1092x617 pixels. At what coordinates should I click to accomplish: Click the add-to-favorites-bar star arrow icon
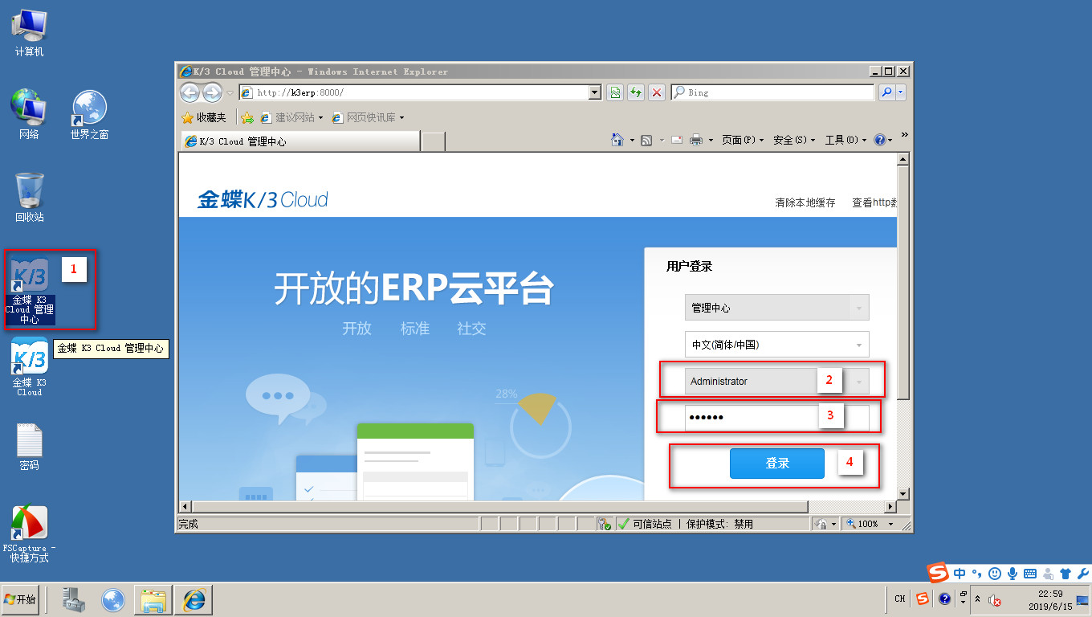click(x=247, y=117)
